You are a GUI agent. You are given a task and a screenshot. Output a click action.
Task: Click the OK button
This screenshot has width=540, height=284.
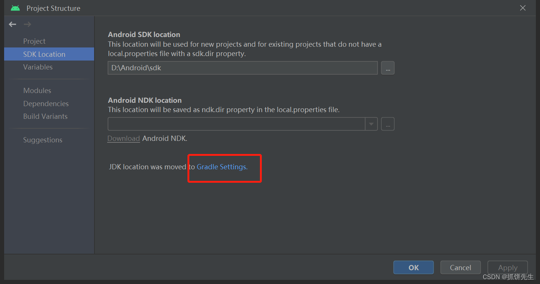413,267
